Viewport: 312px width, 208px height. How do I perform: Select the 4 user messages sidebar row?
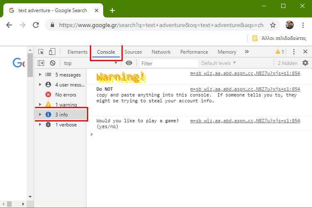(x=60, y=84)
